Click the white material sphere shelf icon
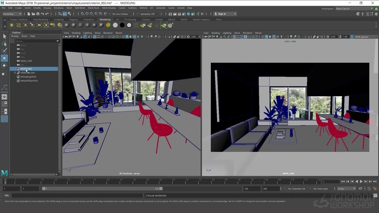 115,25
